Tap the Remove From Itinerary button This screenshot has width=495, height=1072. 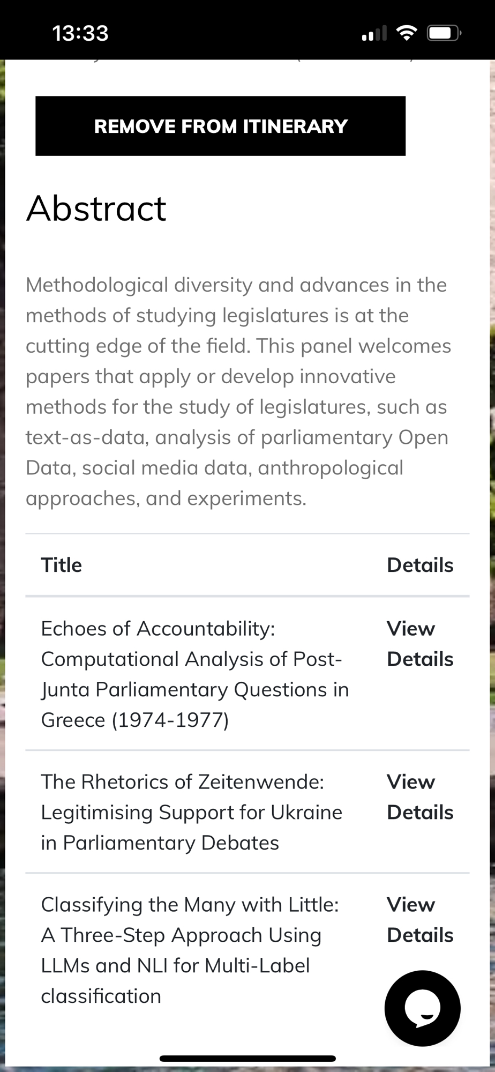[220, 126]
